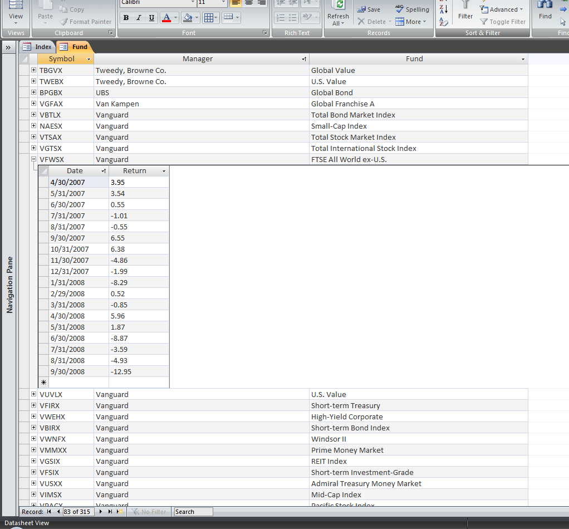The image size is (569, 529).
Task: Click the record navigator Search box
Action: 193,512
